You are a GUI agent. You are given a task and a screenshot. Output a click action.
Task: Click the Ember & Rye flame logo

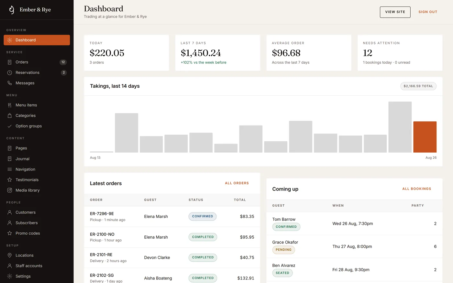click(12, 10)
